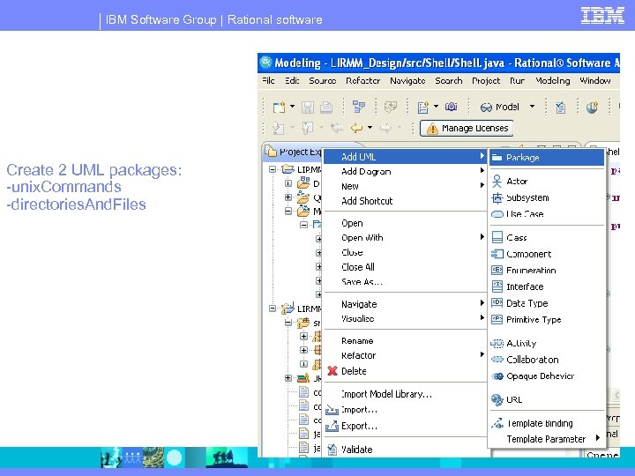Image resolution: width=635 pixels, height=476 pixels.
Task: Click the Primitive Type icon
Action: pyautogui.click(x=497, y=319)
